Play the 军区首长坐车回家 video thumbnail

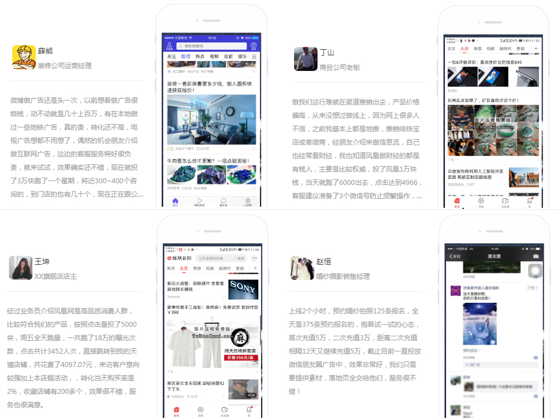pyautogui.click(x=243, y=389)
